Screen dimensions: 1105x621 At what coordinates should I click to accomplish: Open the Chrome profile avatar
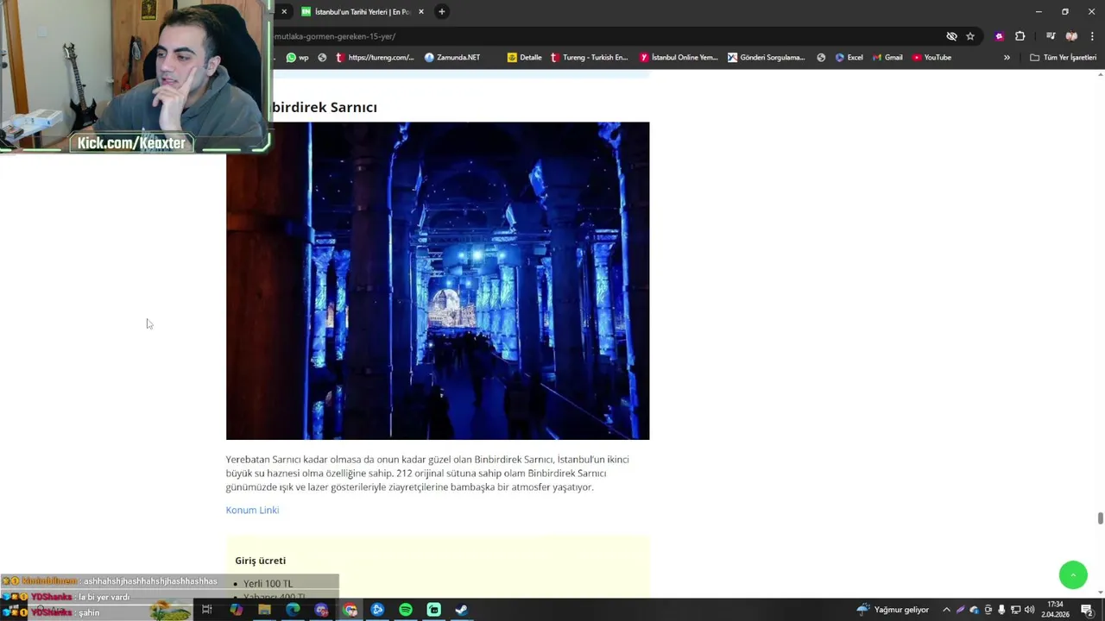[x=1071, y=36]
